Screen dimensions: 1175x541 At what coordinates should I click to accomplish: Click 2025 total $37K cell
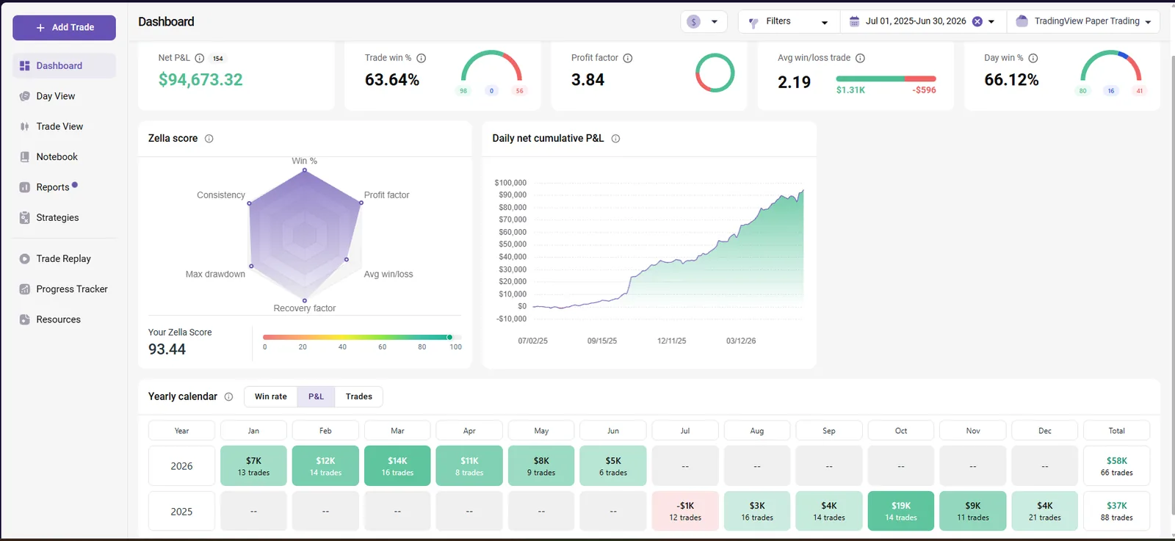(1117, 511)
